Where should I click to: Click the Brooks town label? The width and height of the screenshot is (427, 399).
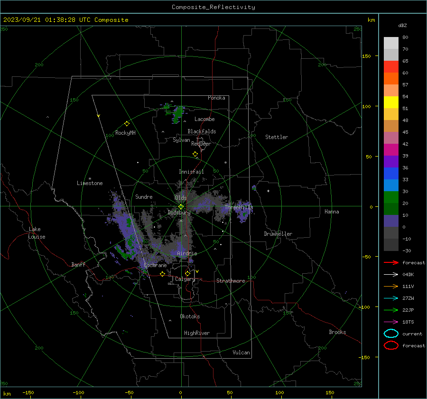pyautogui.click(x=337, y=332)
